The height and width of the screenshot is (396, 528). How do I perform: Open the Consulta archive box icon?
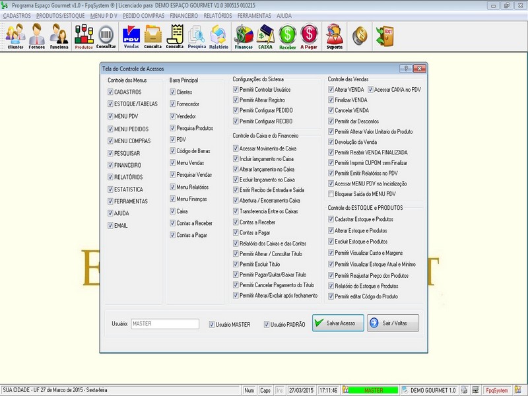(x=153, y=36)
